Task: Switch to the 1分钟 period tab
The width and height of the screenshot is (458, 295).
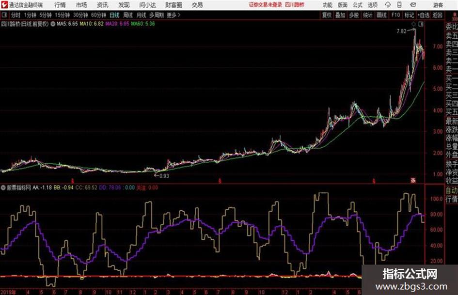Action: [x=30, y=15]
